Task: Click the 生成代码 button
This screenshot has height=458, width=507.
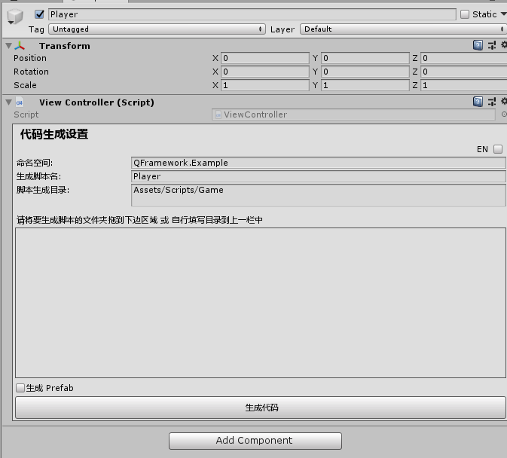Action: tap(261, 408)
